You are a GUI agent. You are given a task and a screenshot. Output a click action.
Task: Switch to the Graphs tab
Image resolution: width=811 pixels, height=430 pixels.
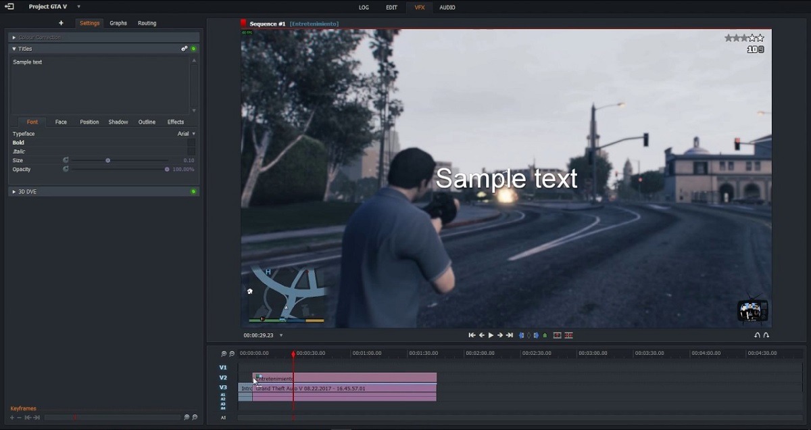[118, 23]
